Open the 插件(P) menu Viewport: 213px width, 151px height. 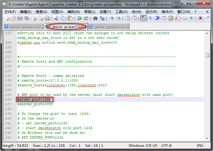pos(167,12)
